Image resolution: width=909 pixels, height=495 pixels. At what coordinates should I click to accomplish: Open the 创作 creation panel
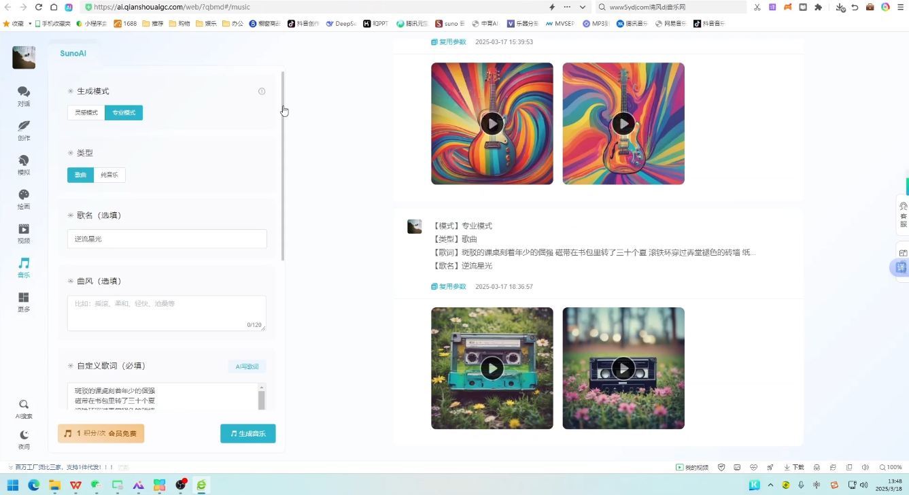[x=23, y=131]
